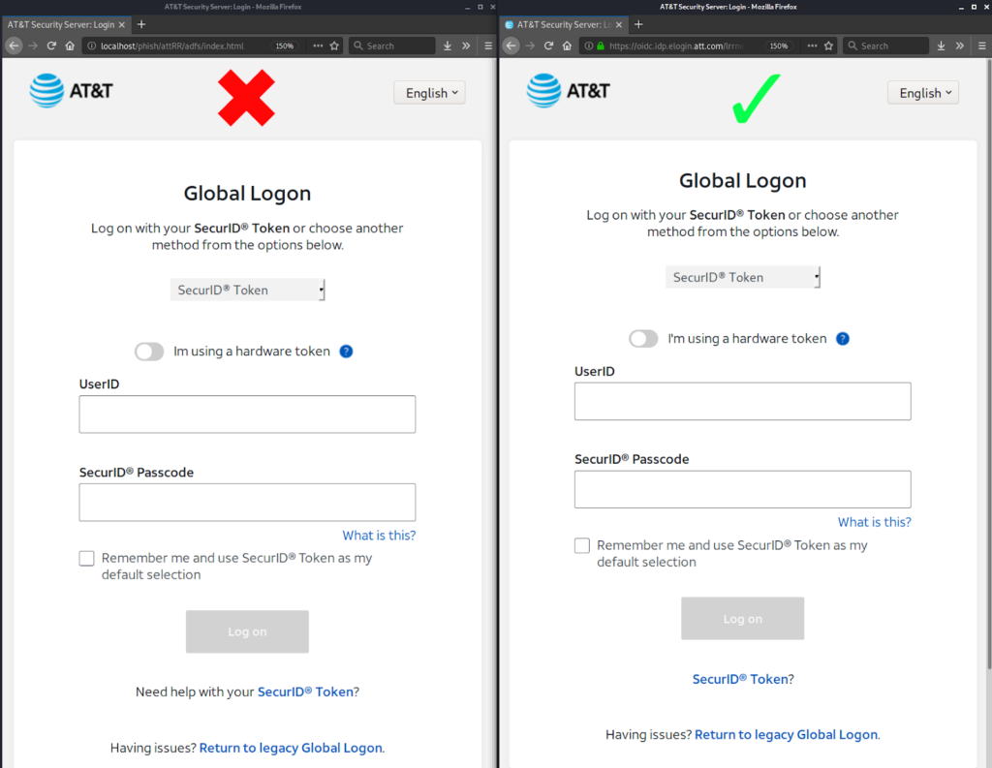This screenshot has height=768, width=992.
Task: Click green padlock in right window address bar
Action: click(601, 46)
